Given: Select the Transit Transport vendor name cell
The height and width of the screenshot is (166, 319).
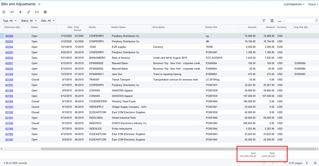Looking at the screenshot, I should click(121, 79).
